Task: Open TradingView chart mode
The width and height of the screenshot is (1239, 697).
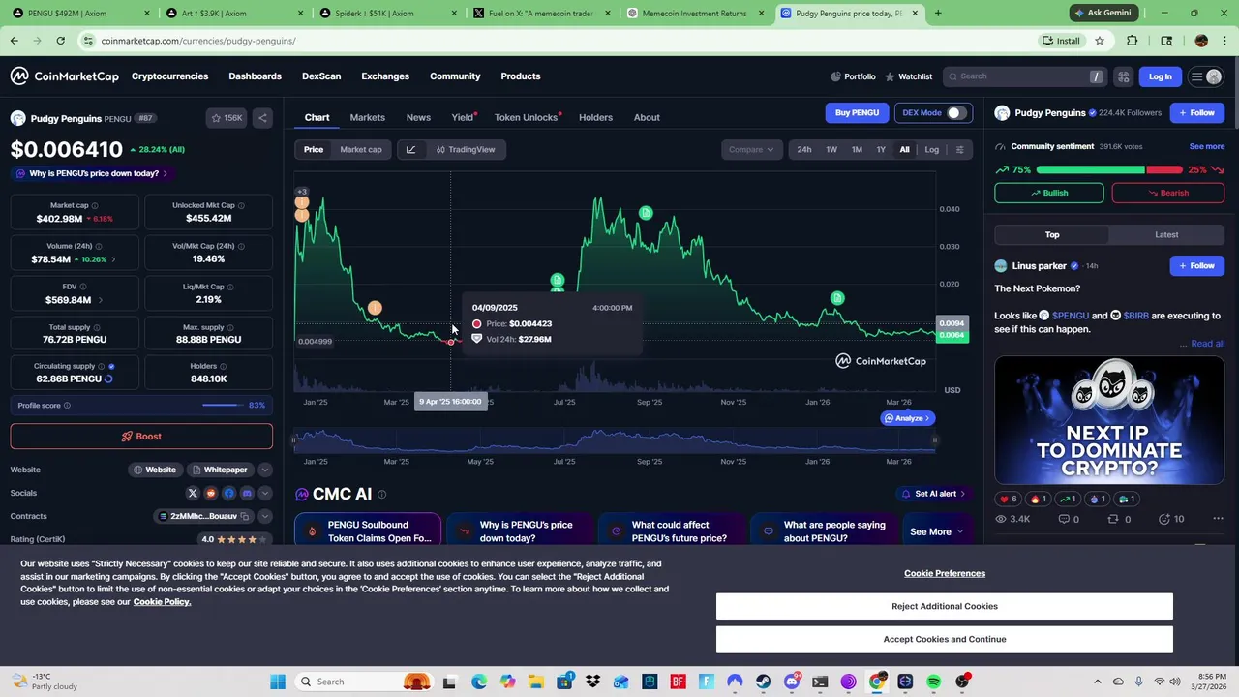Action: pos(466,149)
